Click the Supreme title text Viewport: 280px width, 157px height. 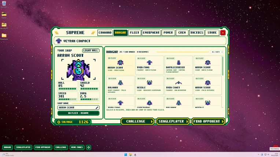tap(75, 33)
